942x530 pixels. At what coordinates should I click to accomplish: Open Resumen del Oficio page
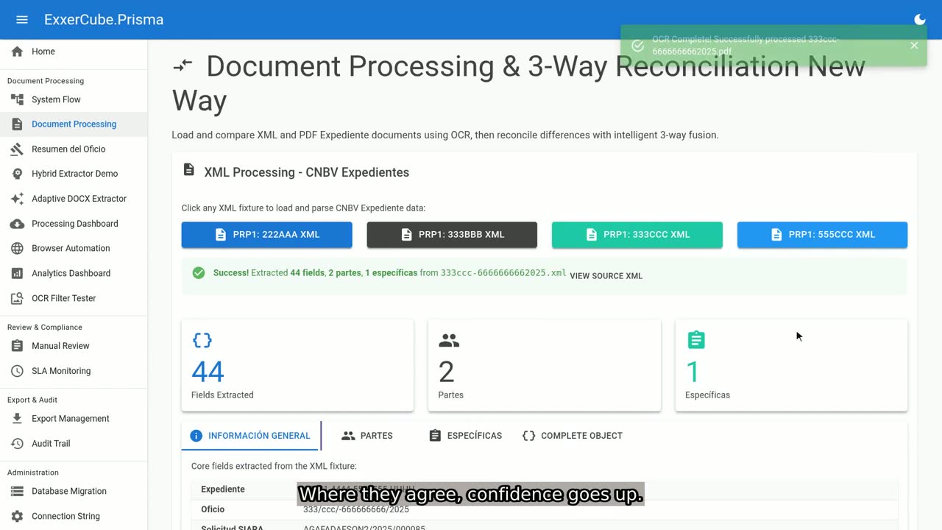[x=74, y=149]
